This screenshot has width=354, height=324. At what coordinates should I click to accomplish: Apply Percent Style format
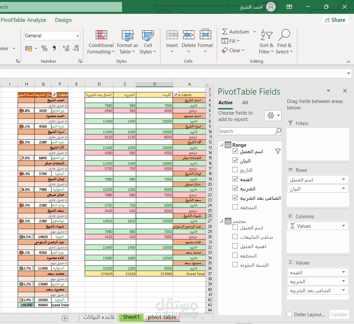coord(44,48)
